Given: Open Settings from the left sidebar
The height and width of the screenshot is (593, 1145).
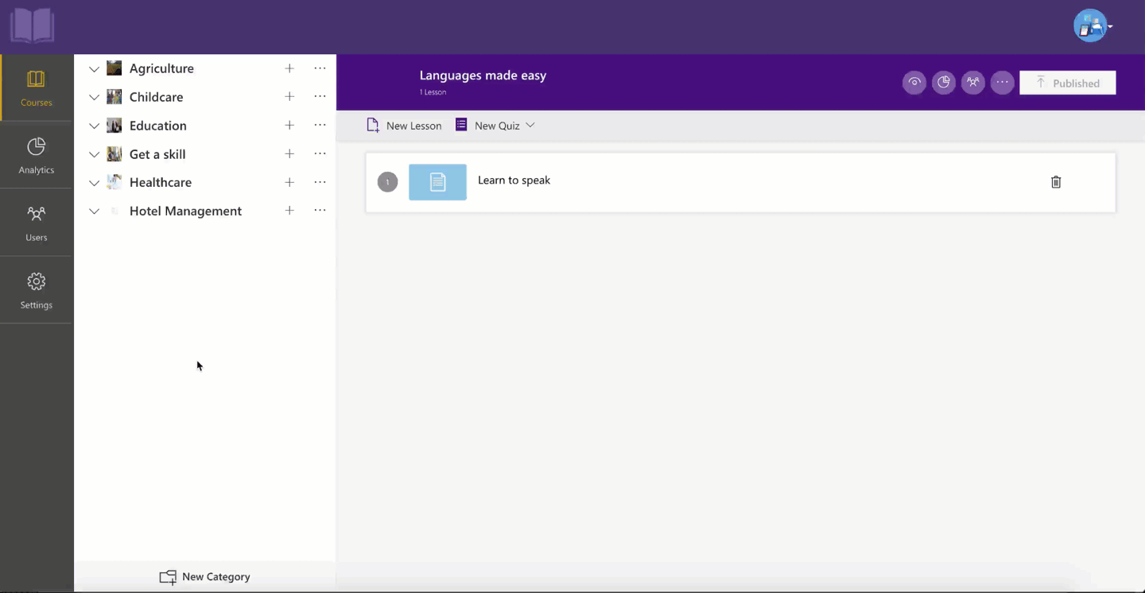Looking at the screenshot, I should [x=36, y=289].
